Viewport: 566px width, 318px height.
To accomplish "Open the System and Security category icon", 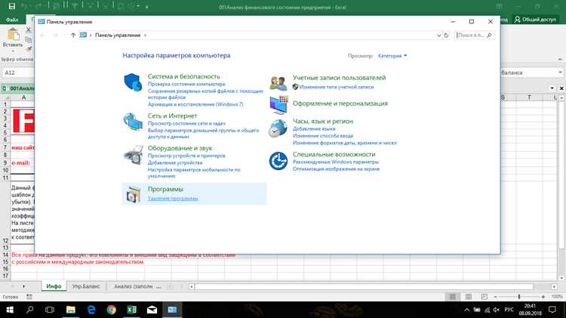I will [133, 82].
